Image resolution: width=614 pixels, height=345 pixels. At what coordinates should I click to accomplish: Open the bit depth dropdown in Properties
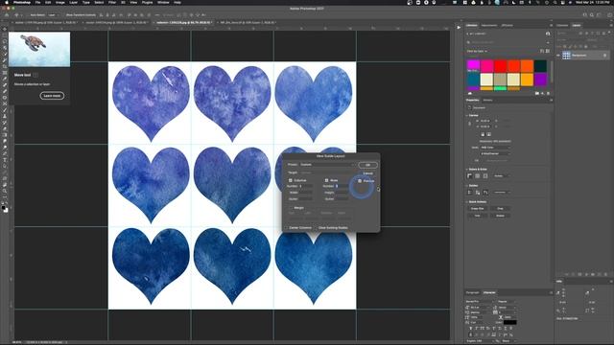[x=495, y=153]
